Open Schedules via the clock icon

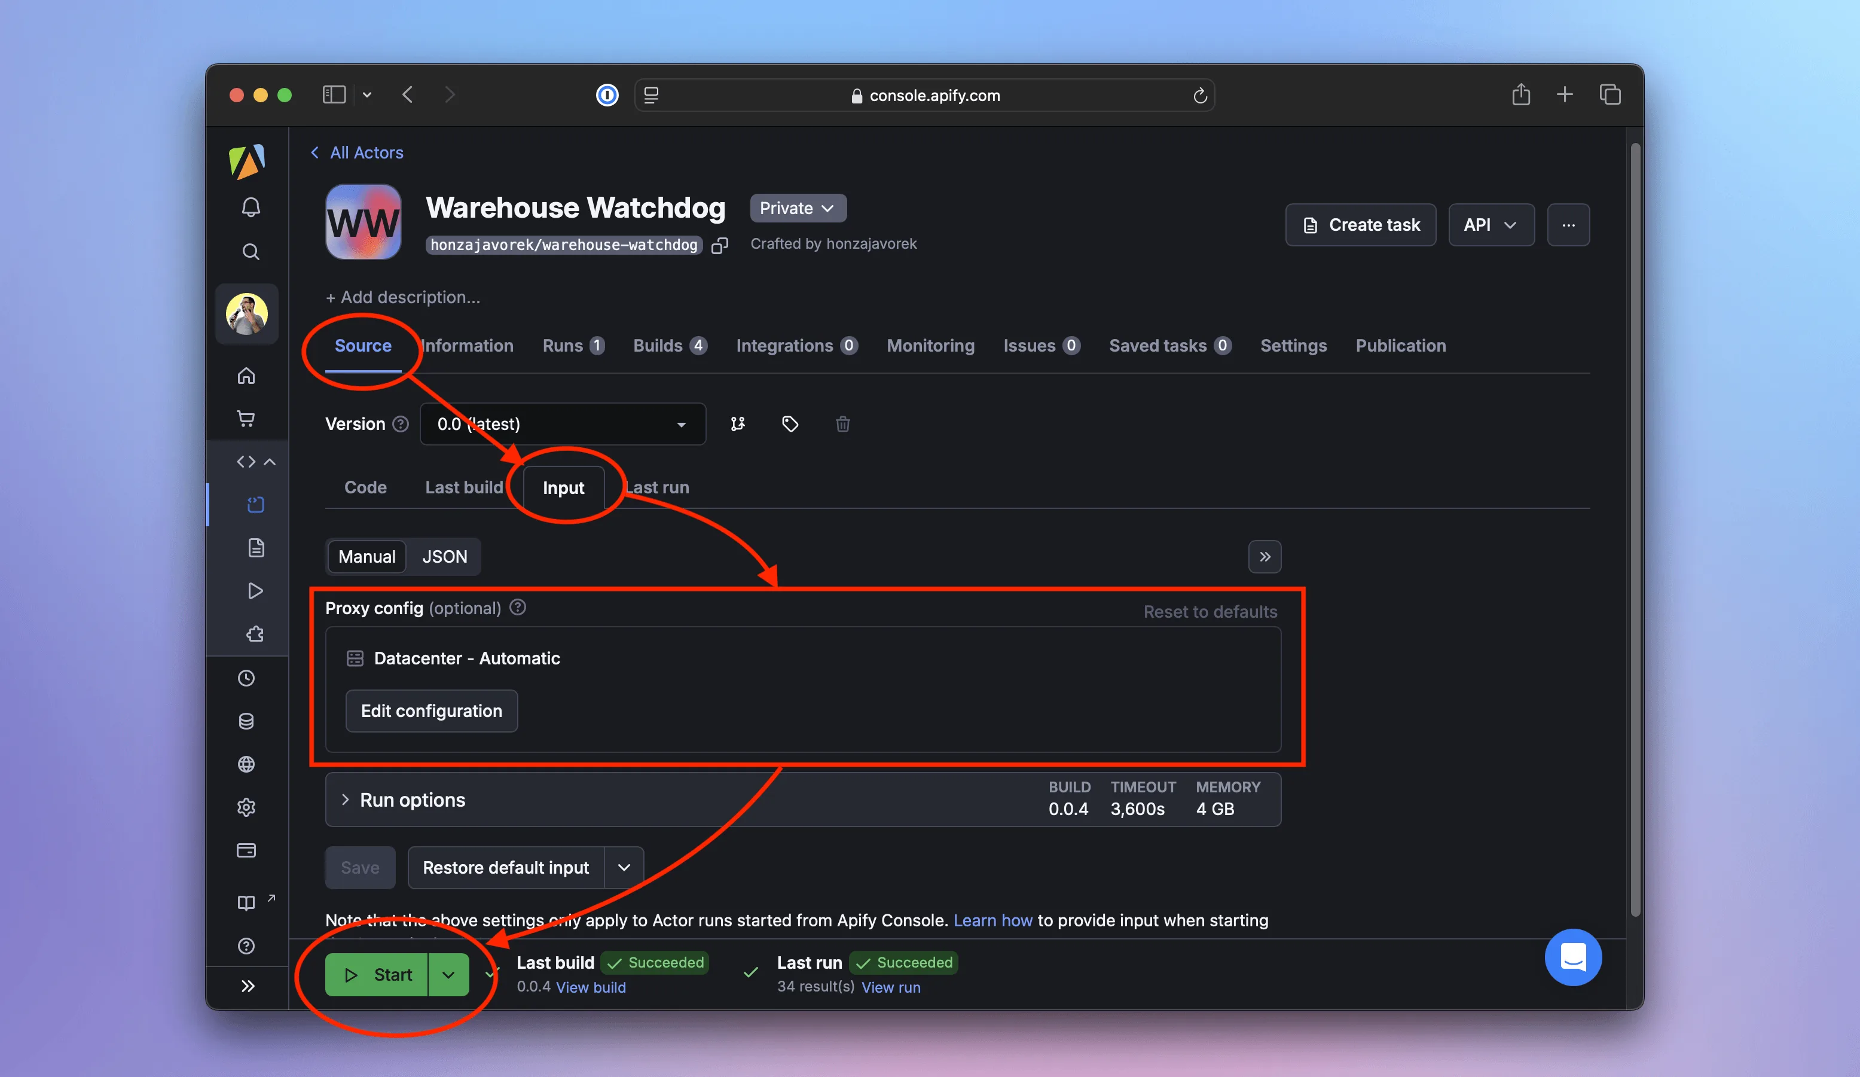[x=246, y=678]
